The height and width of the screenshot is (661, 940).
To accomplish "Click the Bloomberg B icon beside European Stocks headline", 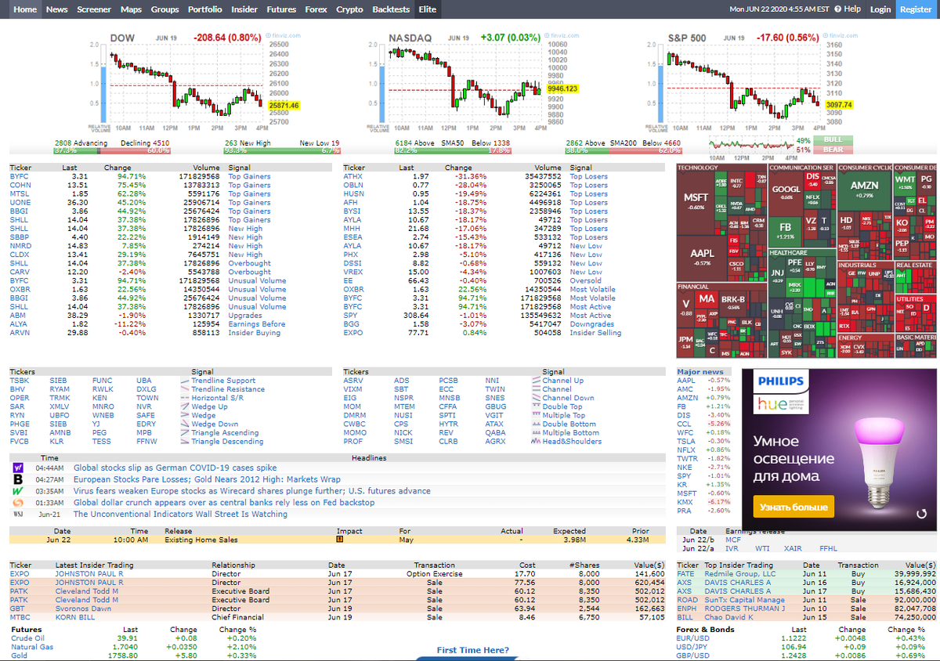I will [19, 479].
